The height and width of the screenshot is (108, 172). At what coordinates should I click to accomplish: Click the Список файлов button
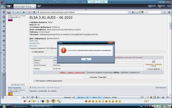(x=153, y=69)
